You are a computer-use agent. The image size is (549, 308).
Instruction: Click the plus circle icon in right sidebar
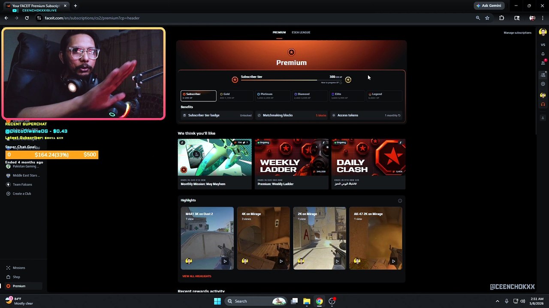click(x=543, y=84)
